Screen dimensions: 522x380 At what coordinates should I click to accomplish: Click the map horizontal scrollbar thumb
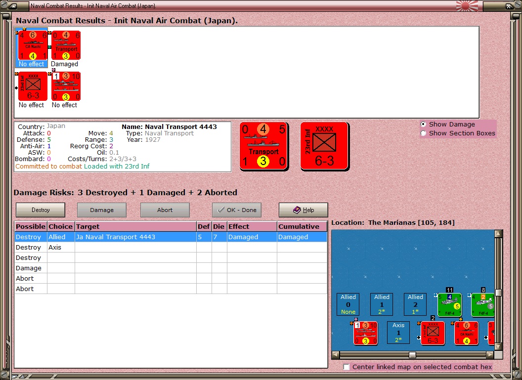click(412, 355)
